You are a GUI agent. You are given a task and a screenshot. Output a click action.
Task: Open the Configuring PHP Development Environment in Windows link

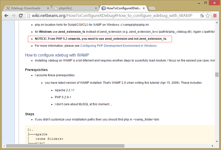[118, 46]
